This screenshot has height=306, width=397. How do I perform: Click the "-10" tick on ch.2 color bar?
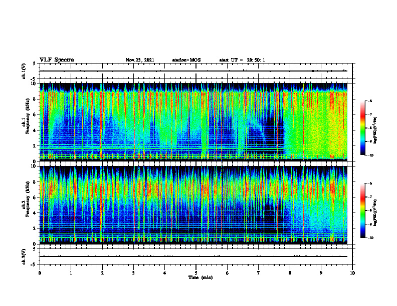click(370, 238)
